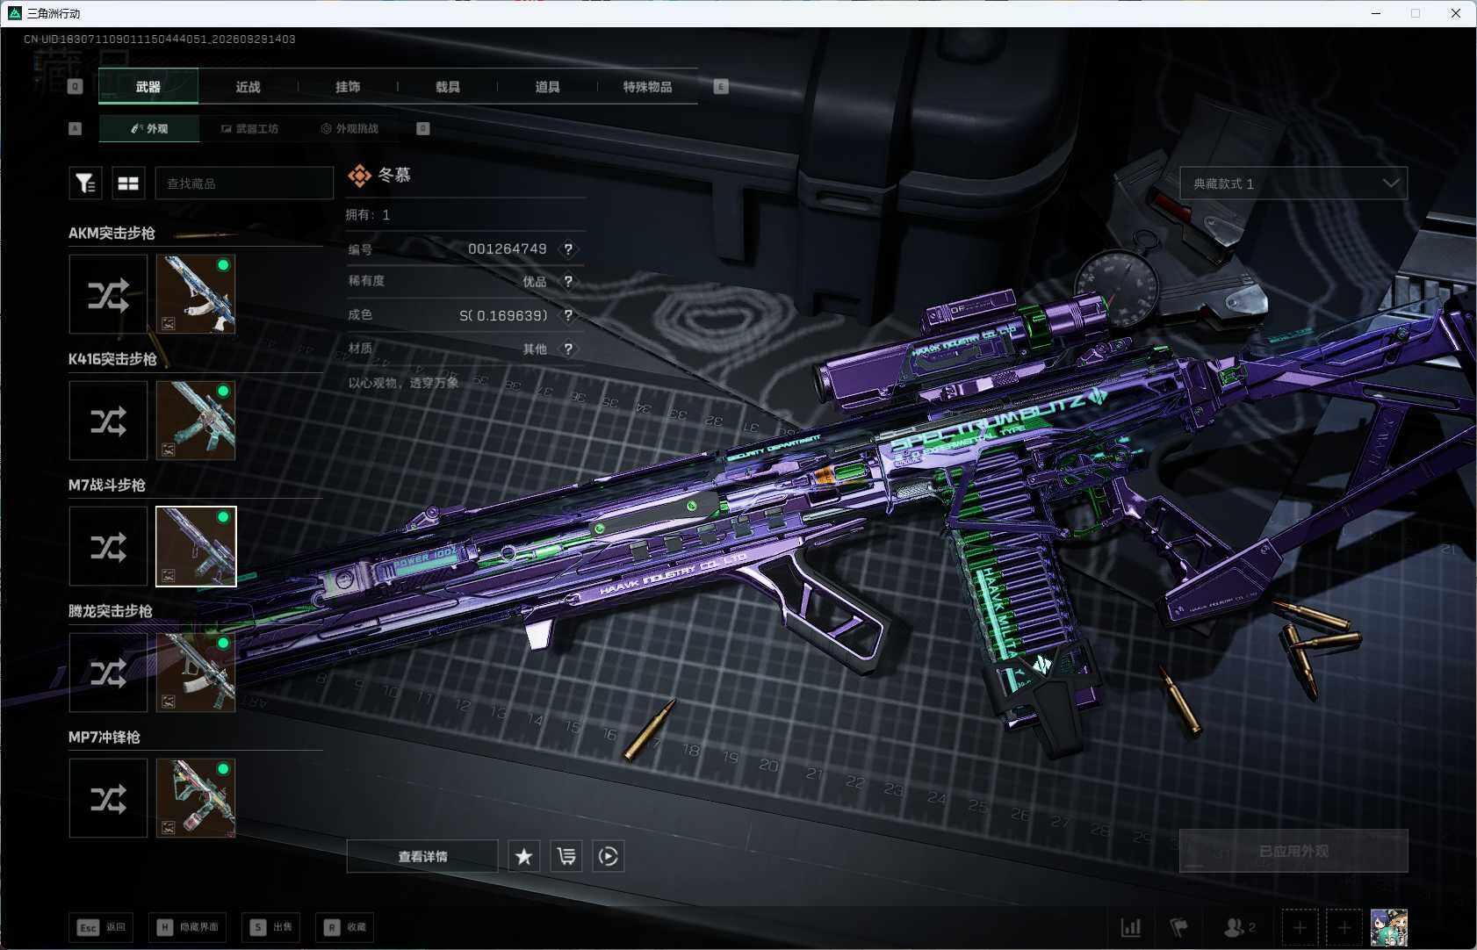1477x950 pixels.
Task: Open the 武器工坊 sub-tab
Action: tap(249, 128)
